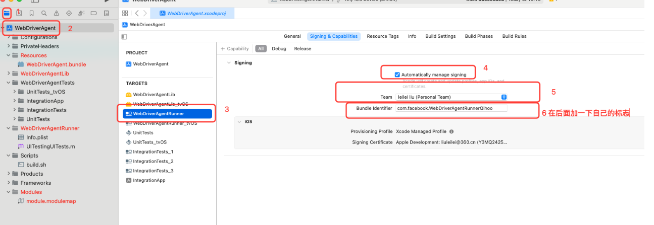Open the Team dropdown

tap(451, 97)
